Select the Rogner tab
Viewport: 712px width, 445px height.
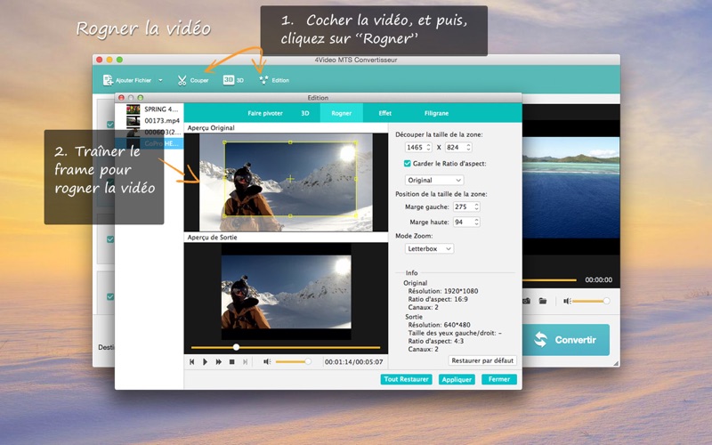[342, 113]
